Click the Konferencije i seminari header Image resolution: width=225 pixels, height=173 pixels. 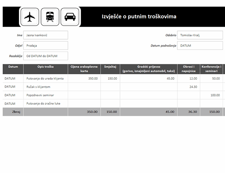[211, 69]
